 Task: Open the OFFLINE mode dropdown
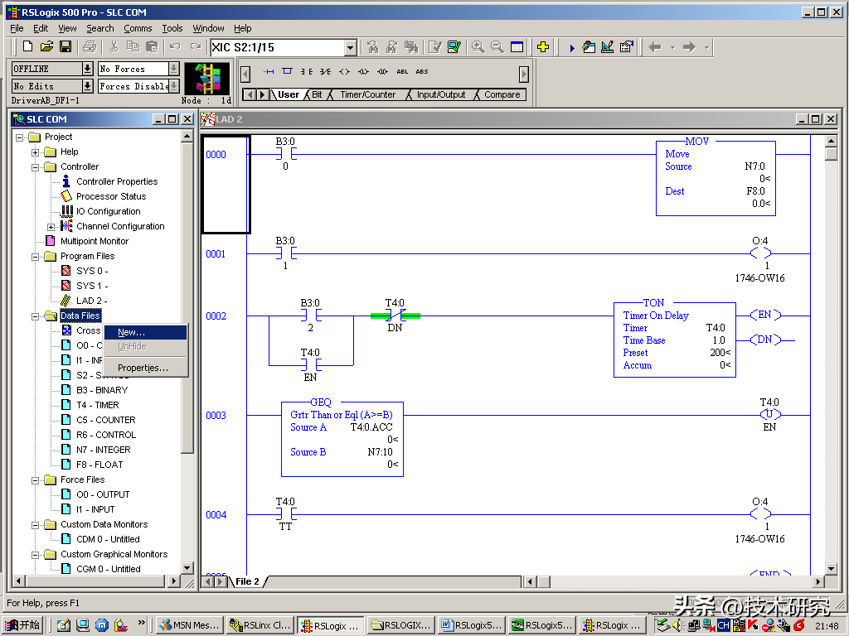(87, 69)
